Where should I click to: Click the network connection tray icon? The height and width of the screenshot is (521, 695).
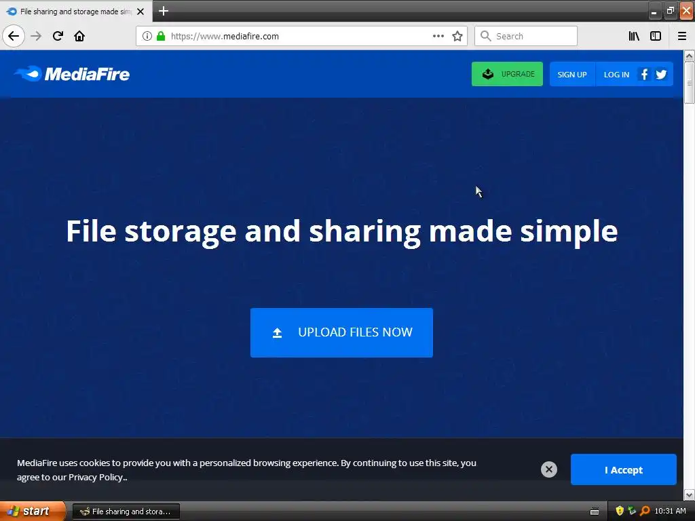coord(632,511)
